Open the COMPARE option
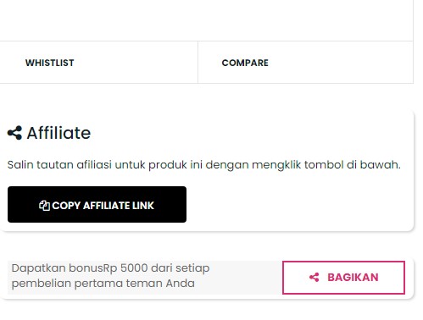This screenshot has width=423, height=320. pos(245,63)
